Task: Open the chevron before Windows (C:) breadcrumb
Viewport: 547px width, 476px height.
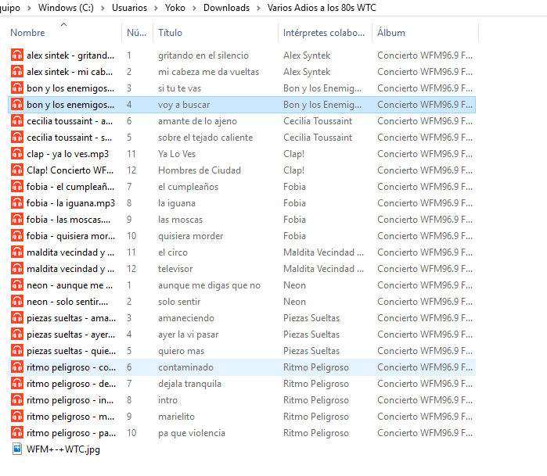Action: click(29, 8)
